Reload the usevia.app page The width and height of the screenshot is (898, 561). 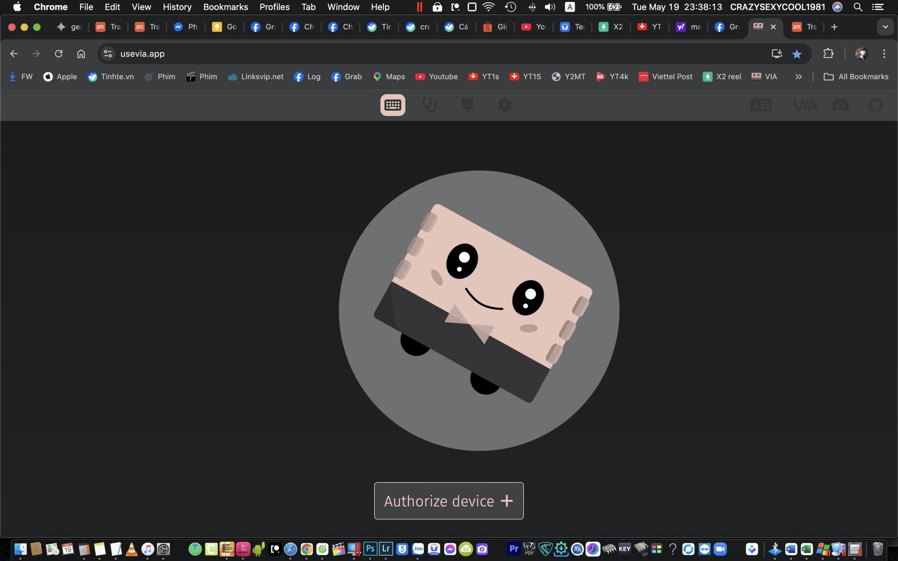58,54
